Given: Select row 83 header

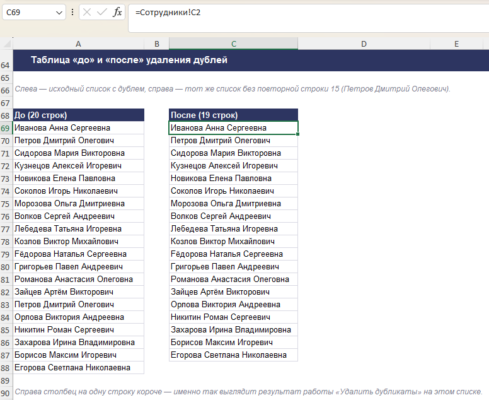Looking at the screenshot, I should tap(5, 305).
